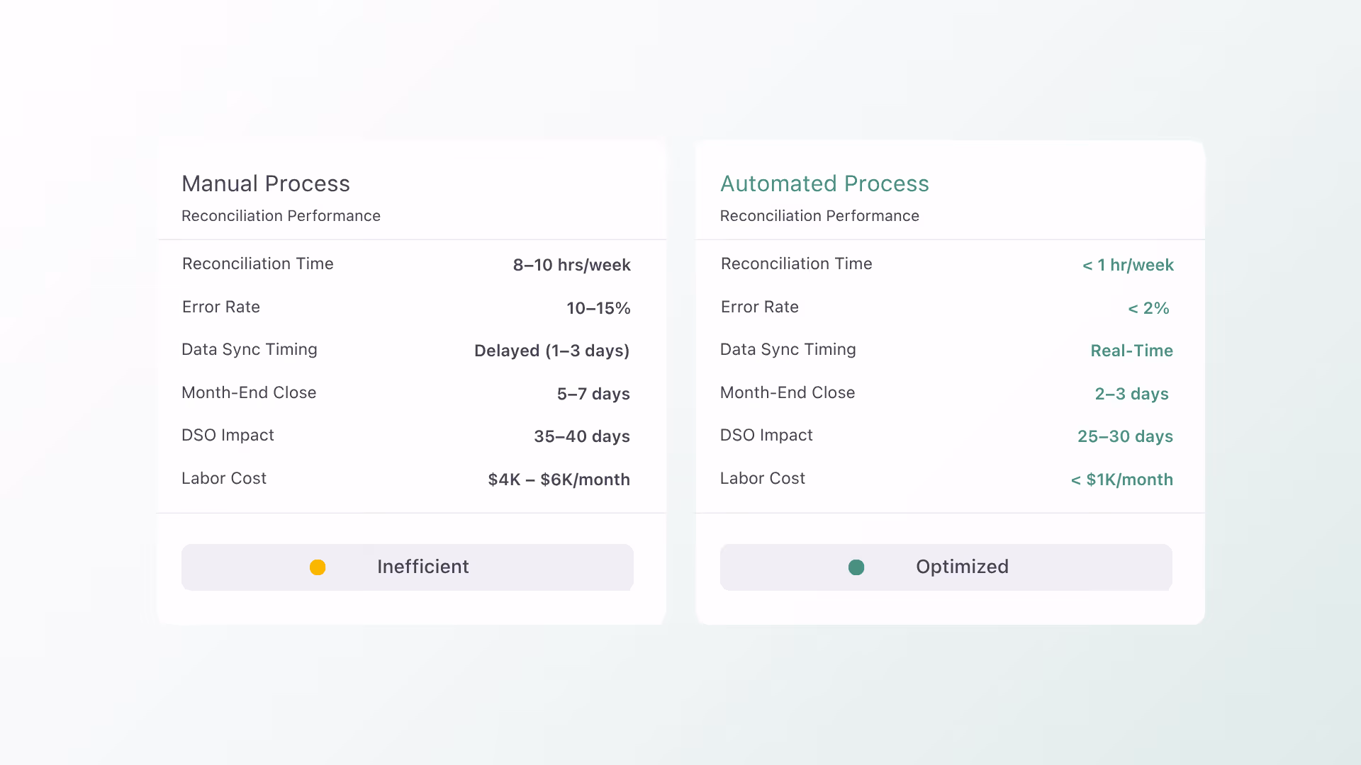This screenshot has height=765, width=1361.
Task: Click the DSO Impact label in the Manual card
Action: pyautogui.click(x=228, y=435)
